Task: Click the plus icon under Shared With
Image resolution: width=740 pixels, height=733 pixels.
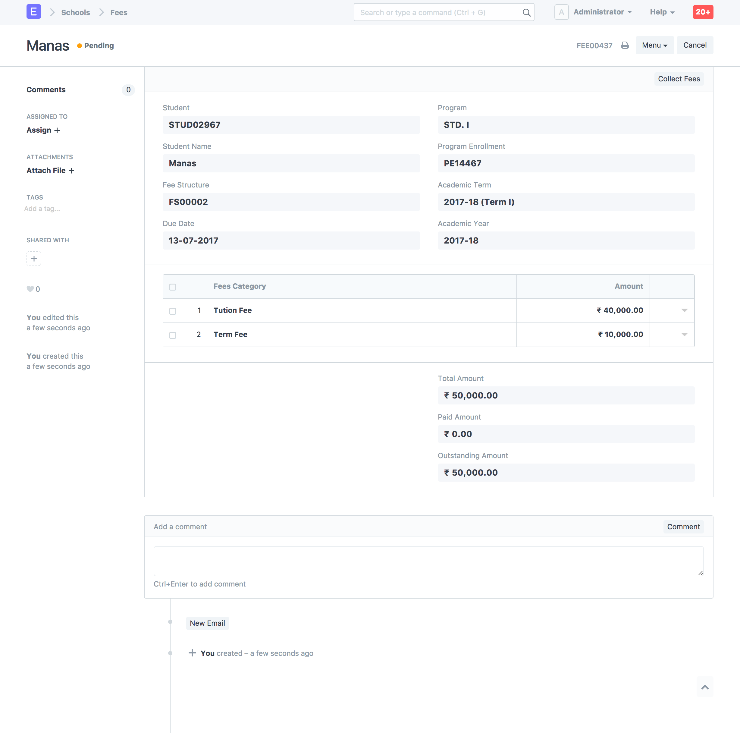Action: 34,259
